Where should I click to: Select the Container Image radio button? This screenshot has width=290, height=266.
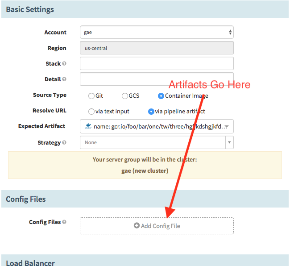(161, 96)
